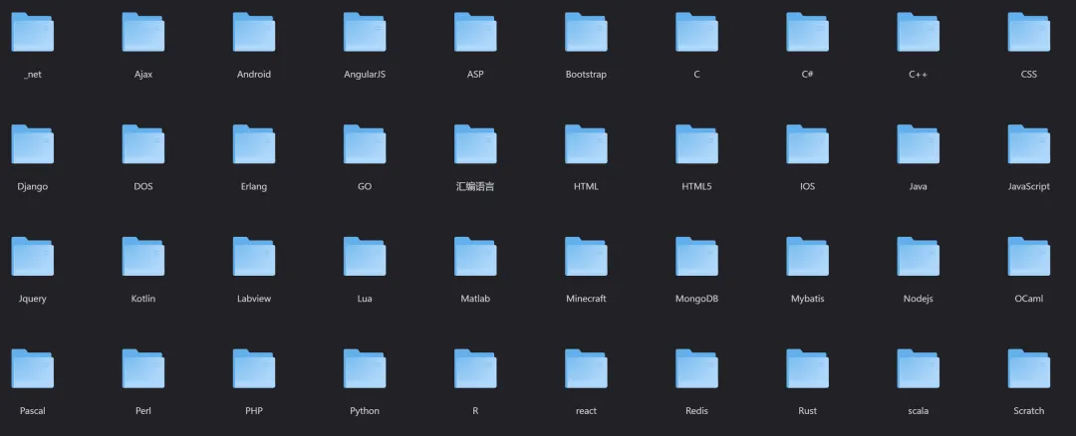Open the IOS folder
The width and height of the screenshot is (1076, 436).
(808, 144)
